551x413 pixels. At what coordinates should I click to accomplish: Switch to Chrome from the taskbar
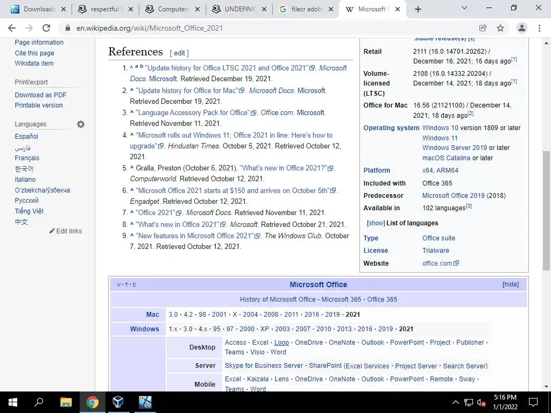(92, 402)
